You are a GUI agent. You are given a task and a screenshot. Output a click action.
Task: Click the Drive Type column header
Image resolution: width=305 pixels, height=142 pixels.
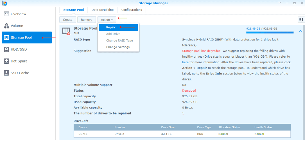click(x=204, y=127)
